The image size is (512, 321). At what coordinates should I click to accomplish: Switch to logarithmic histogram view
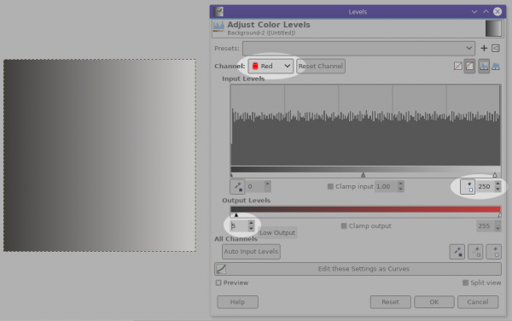coord(496,66)
